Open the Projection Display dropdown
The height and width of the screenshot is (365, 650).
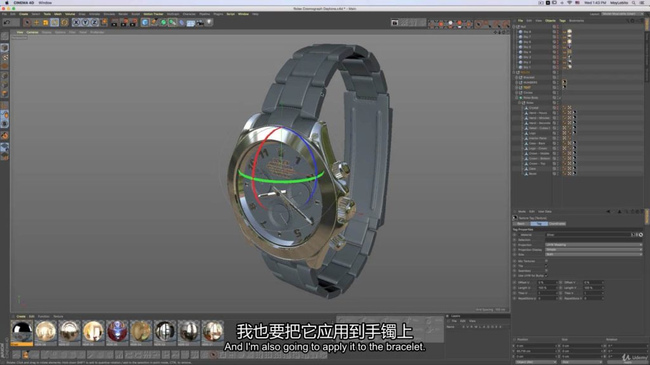(x=594, y=250)
